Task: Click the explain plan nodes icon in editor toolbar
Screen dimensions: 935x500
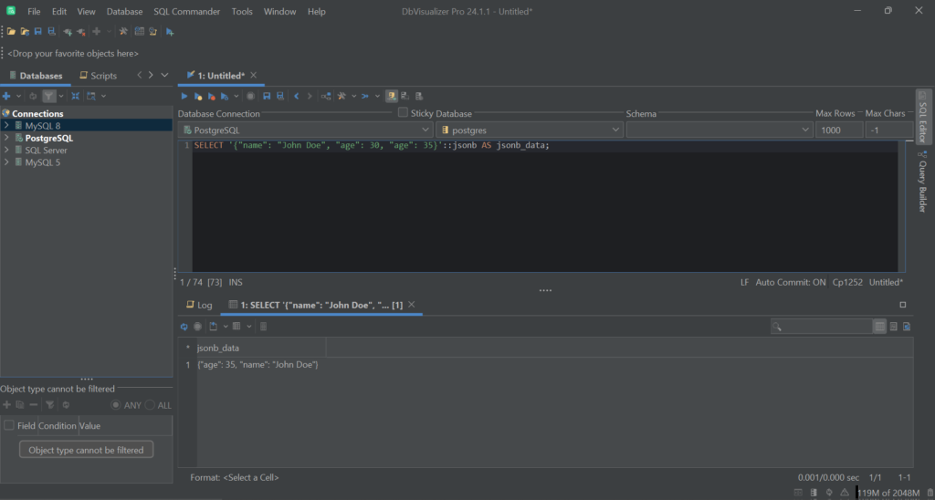Action: (326, 96)
